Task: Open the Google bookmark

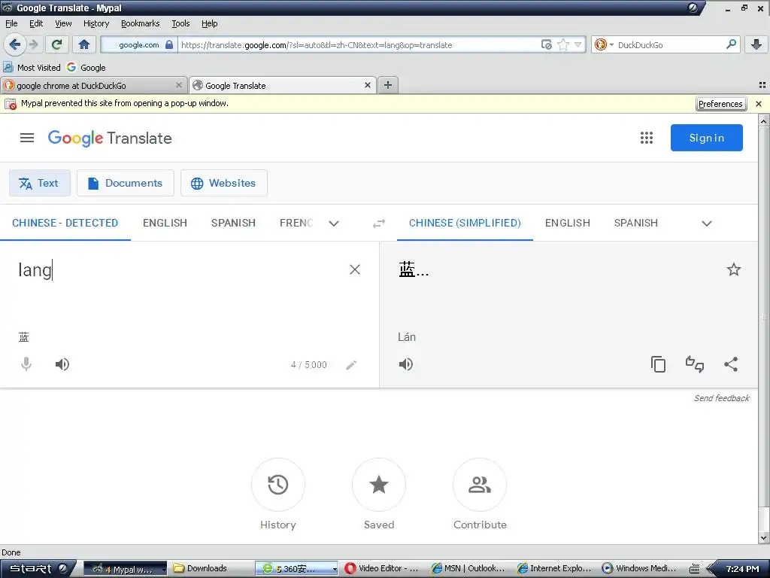Action: [x=86, y=67]
